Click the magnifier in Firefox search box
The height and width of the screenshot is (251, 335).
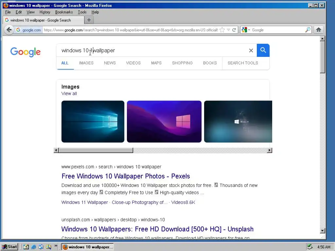tap(308, 30)
